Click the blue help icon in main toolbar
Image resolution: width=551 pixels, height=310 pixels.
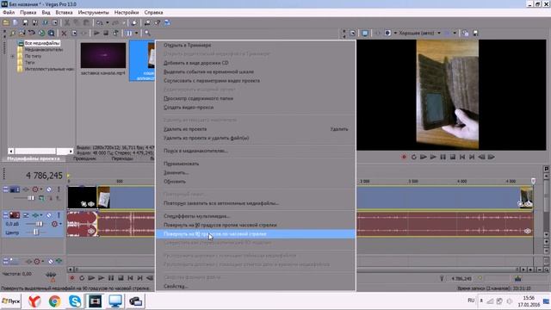[x=167, y=22]
